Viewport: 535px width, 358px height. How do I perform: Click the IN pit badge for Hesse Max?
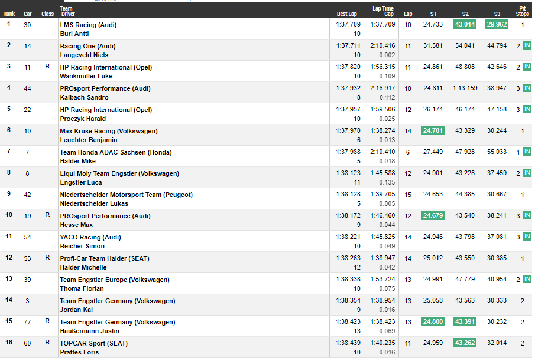527,215
